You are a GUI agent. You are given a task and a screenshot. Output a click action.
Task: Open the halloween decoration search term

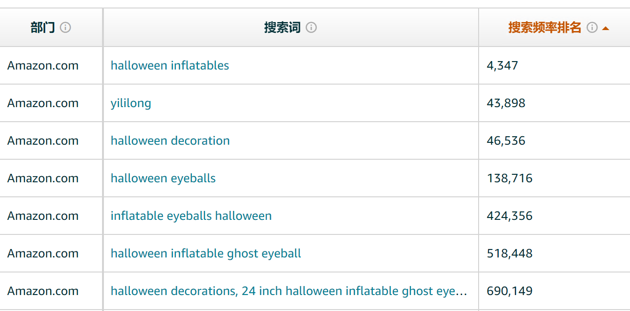[x=170, y=140]
